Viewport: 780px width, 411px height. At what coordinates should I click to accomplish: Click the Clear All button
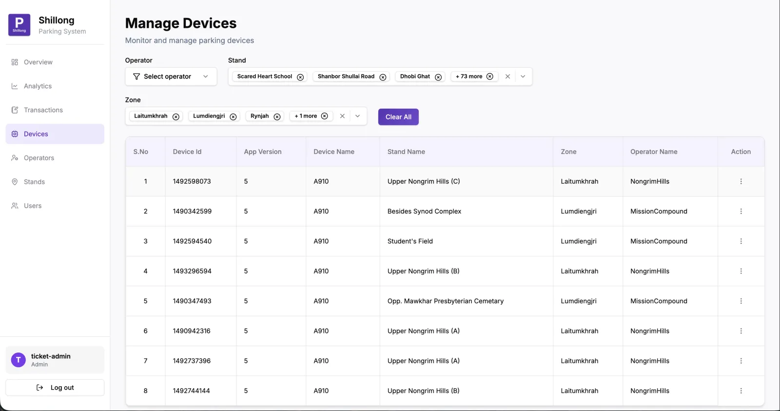coord(398,117)
